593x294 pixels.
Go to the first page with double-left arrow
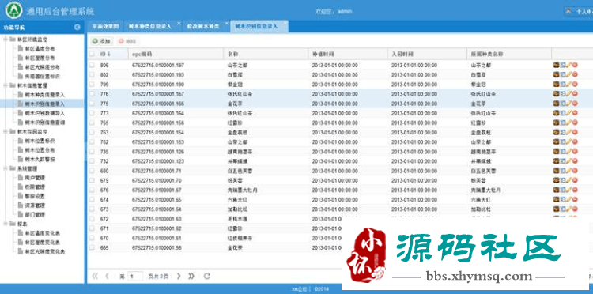point(95,277)
